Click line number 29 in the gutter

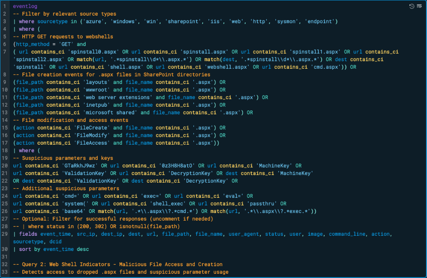pyautogui.click(x=5, y=234)
